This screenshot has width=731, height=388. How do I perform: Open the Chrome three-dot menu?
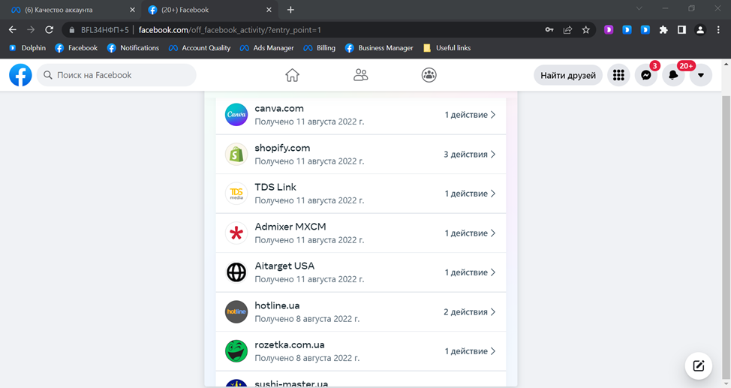click(x=718, y=30)
